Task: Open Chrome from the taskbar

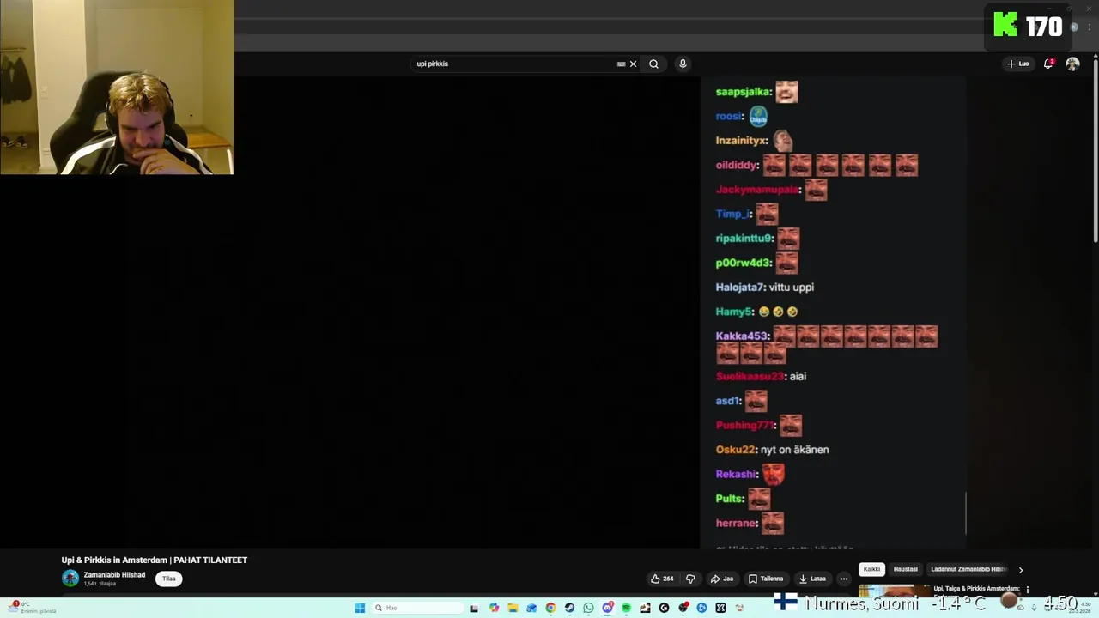Action: [550, 608]
